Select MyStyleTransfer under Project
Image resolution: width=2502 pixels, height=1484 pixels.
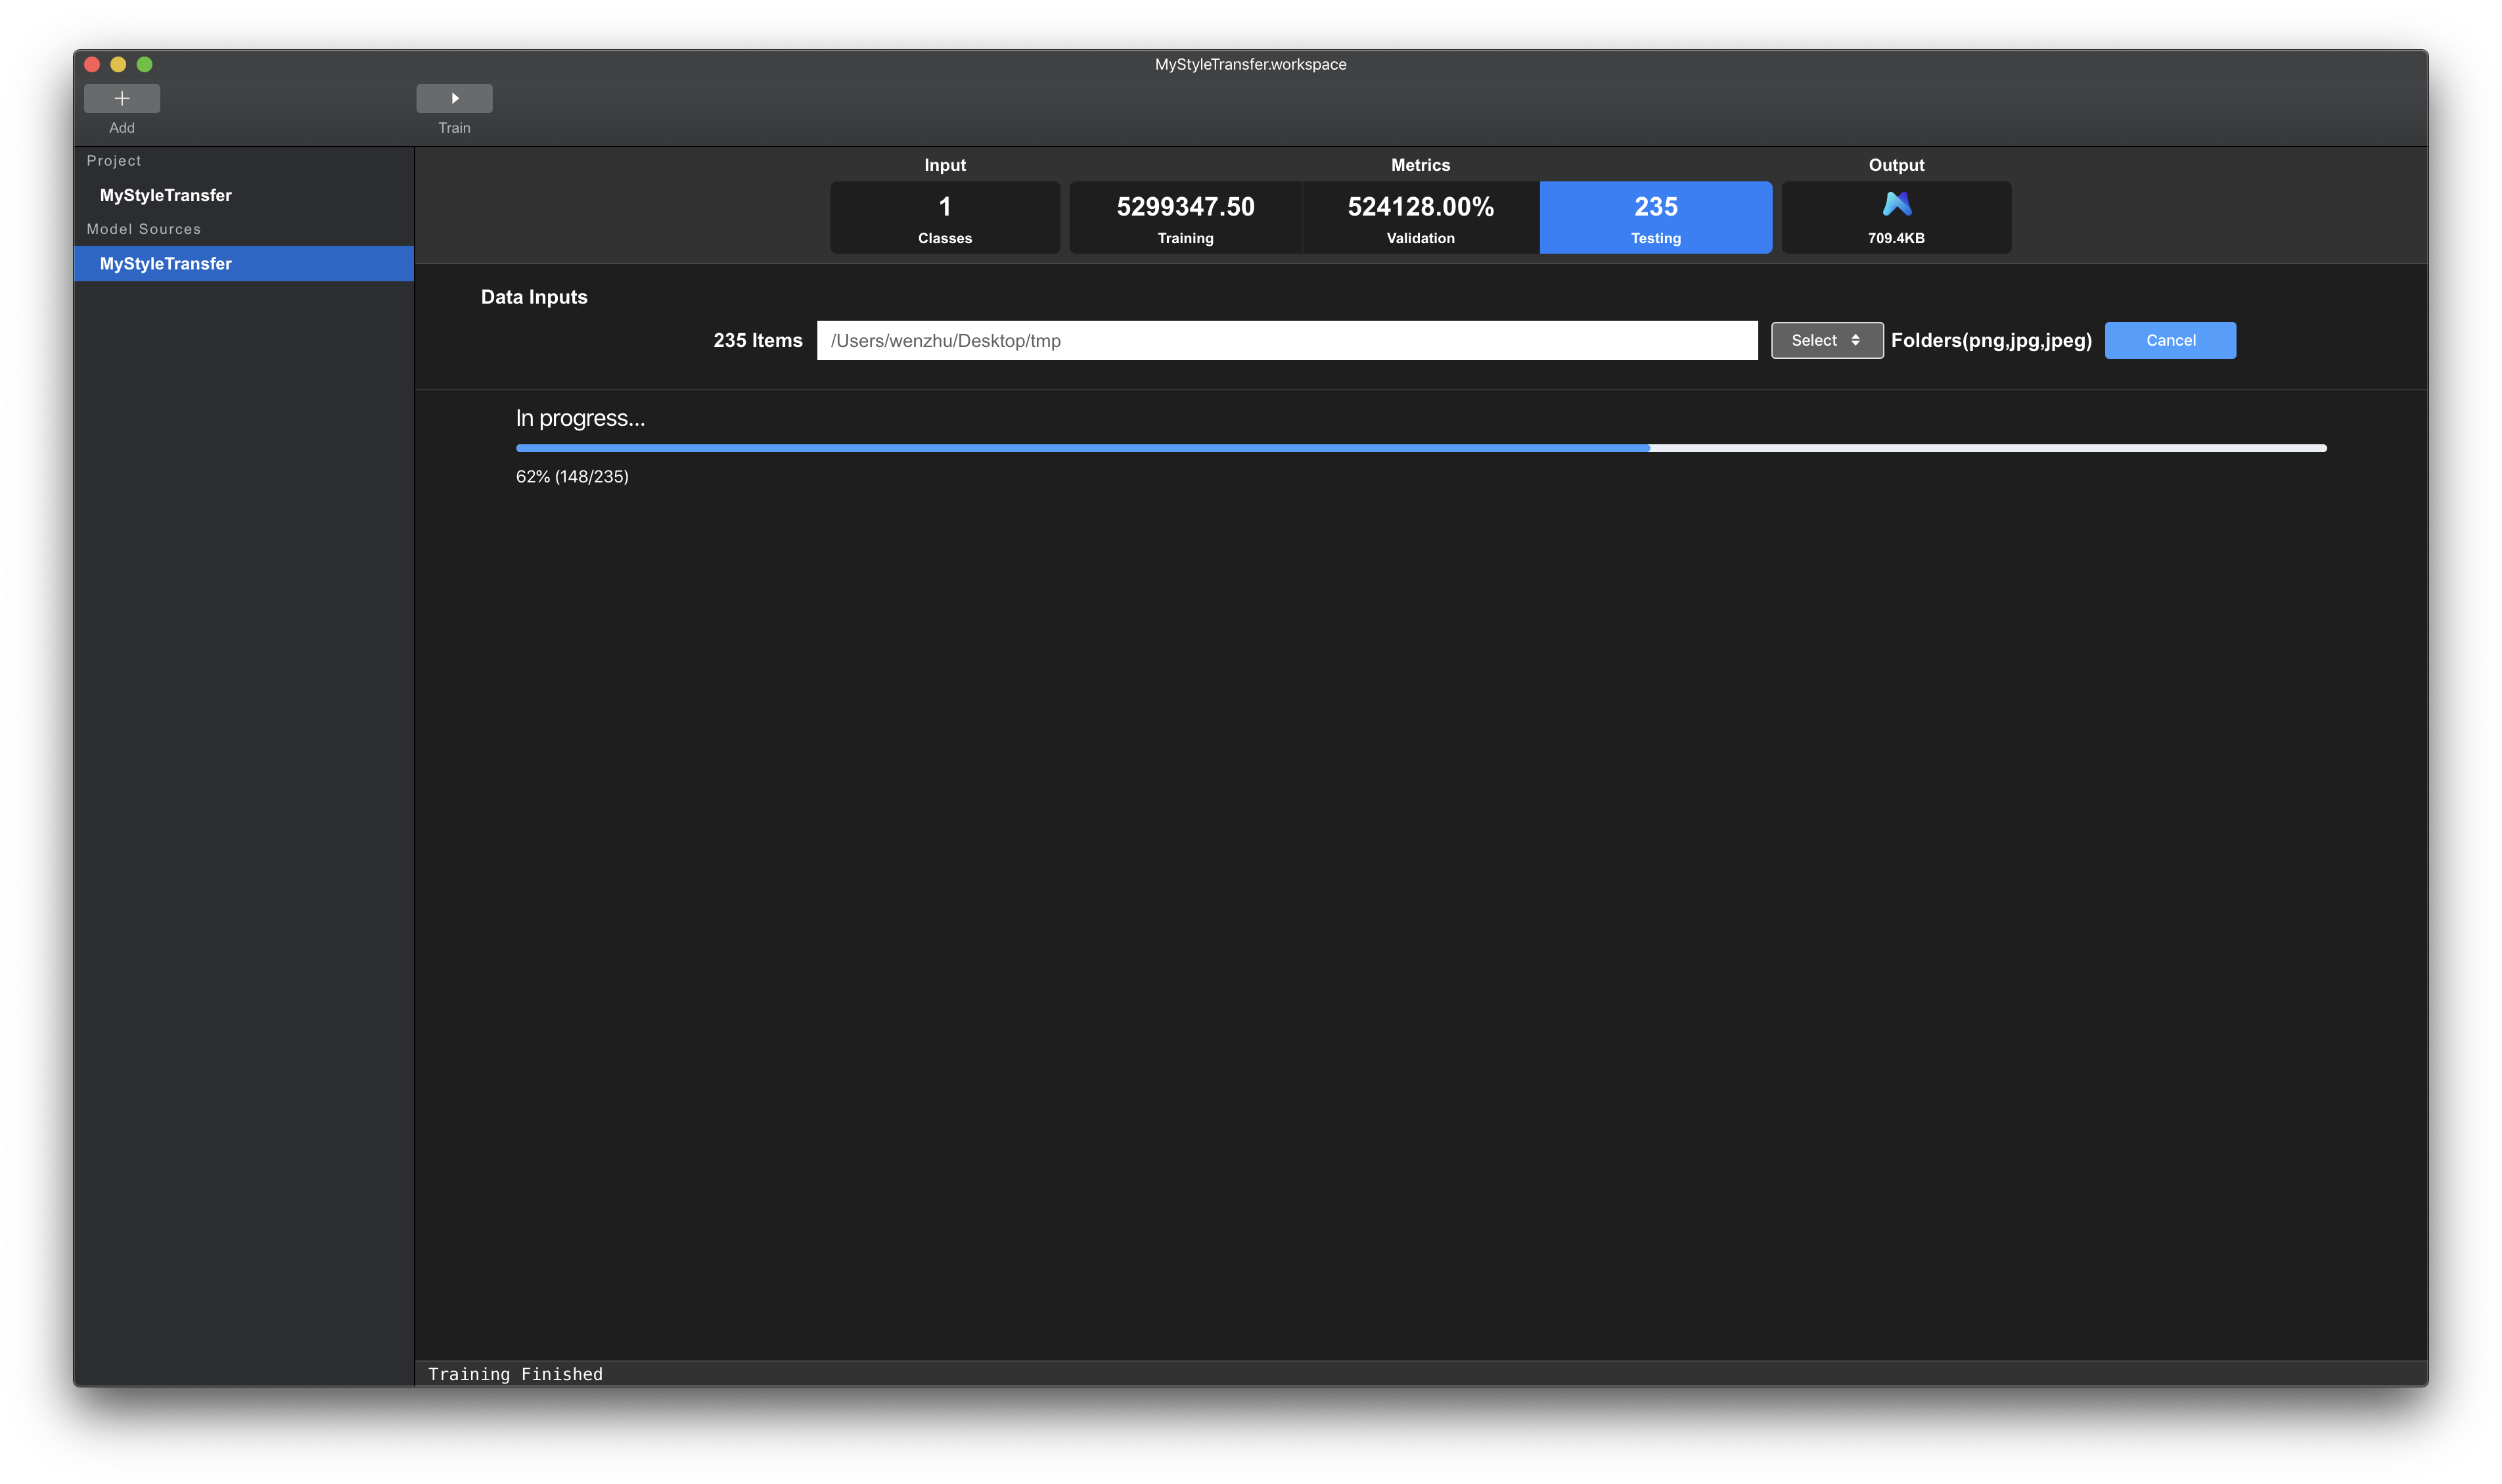coord(166,195)
